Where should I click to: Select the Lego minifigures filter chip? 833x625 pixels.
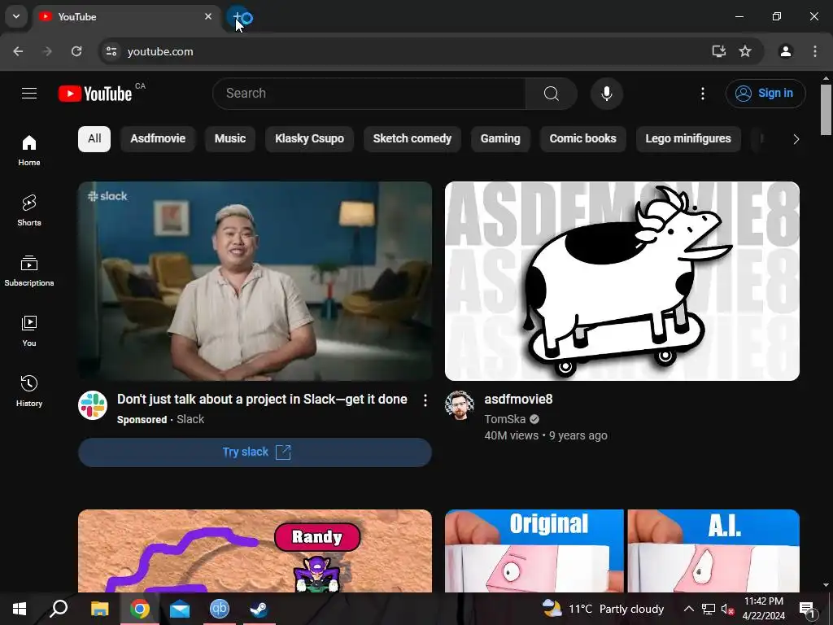pyautogui.click(x=688, y=138)
